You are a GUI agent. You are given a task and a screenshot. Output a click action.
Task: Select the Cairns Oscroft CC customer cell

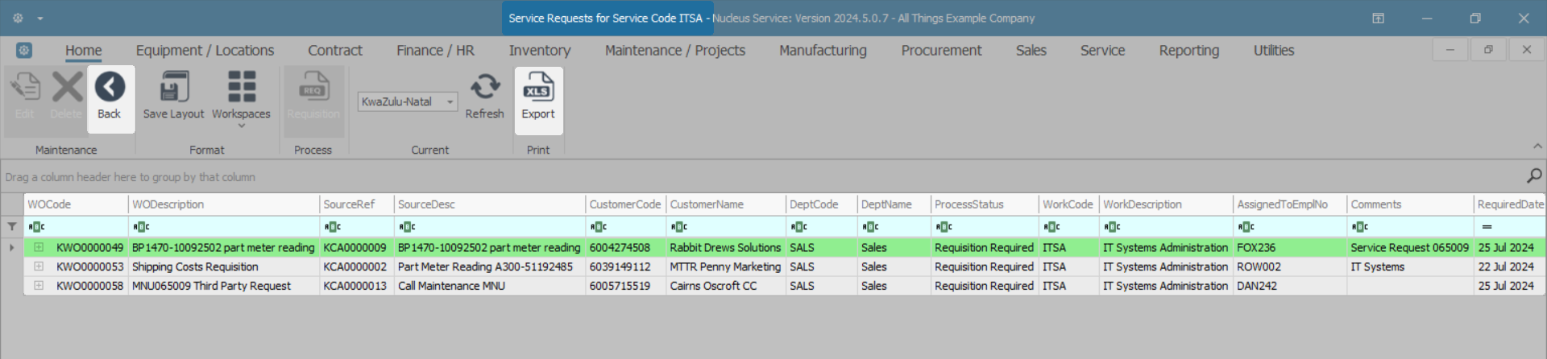713,286
